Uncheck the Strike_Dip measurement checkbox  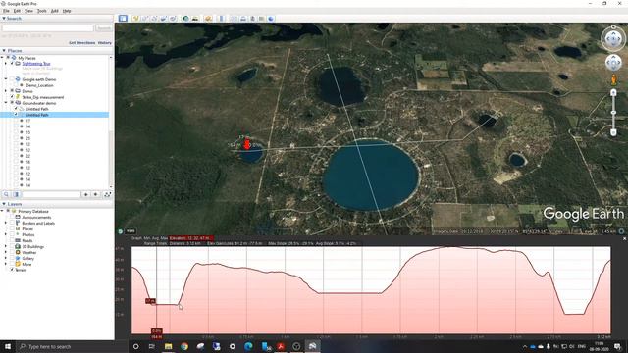(12, 97)
